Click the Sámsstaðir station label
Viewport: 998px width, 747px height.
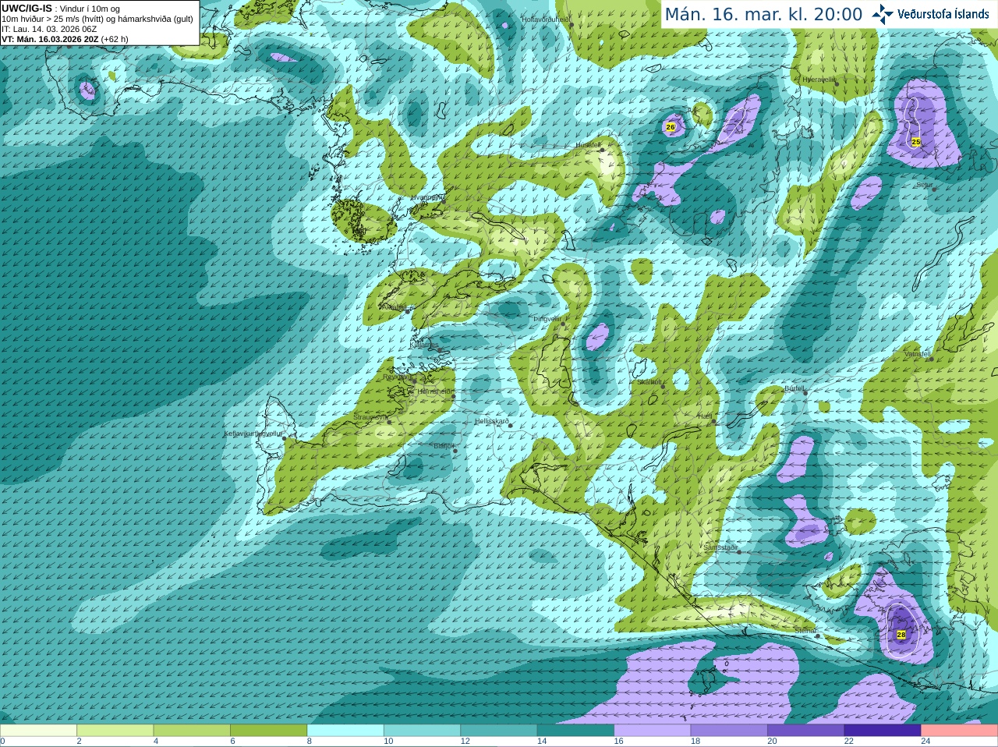(720, 547)
